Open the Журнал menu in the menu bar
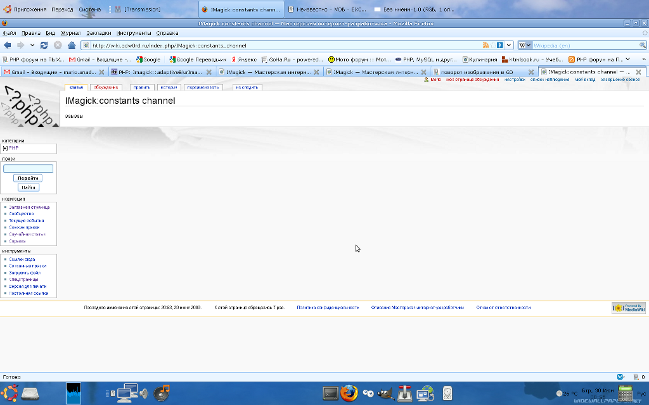Viewport: 649px width, 405px height. point(70,33)
